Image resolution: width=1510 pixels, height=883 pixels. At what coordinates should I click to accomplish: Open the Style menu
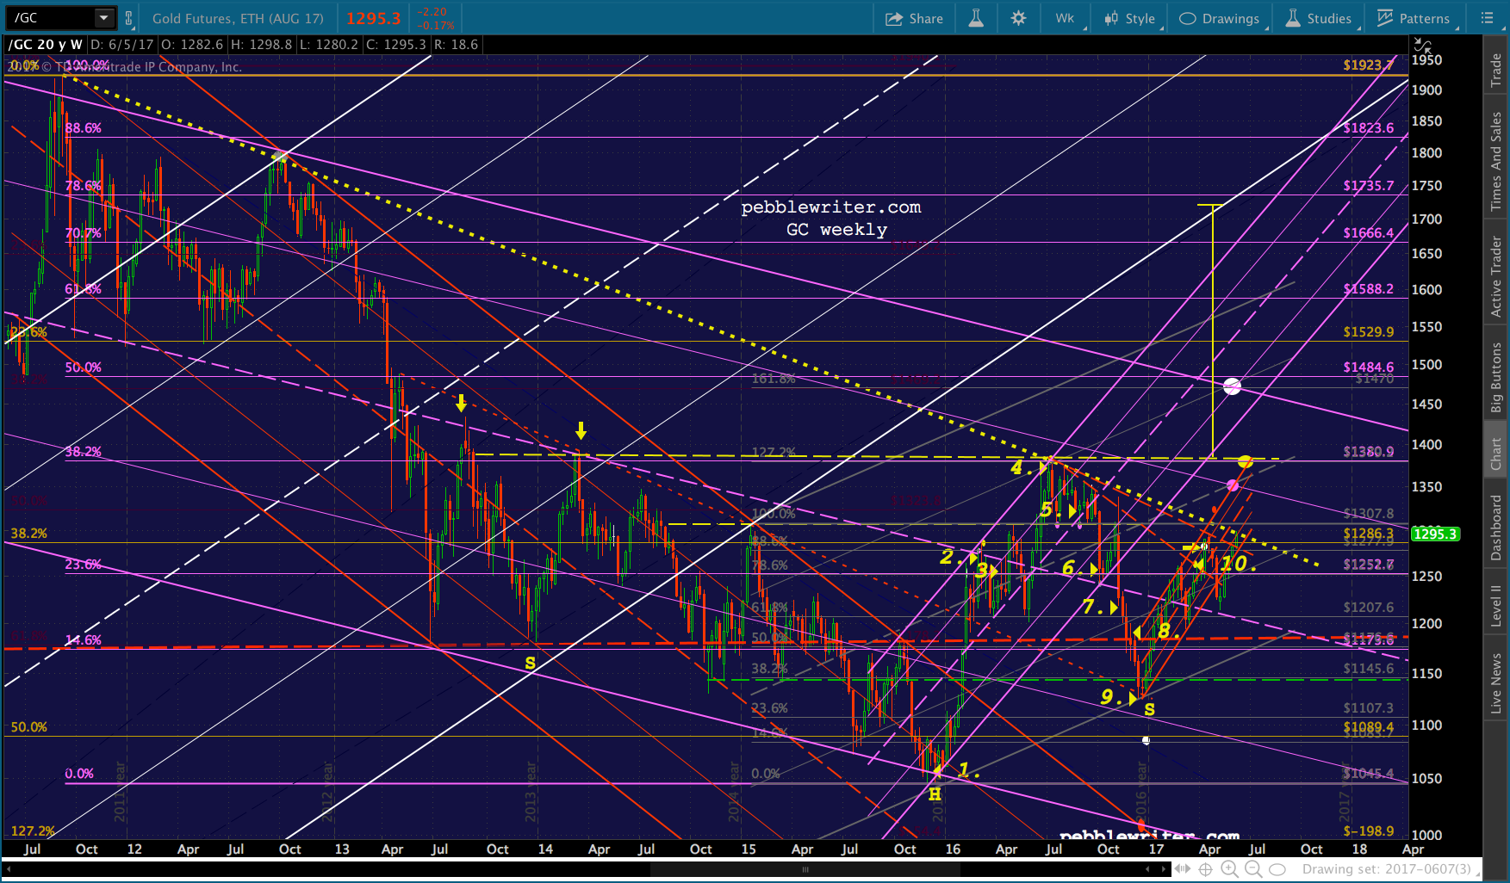pyautogui.click(x=1130, y=18)
